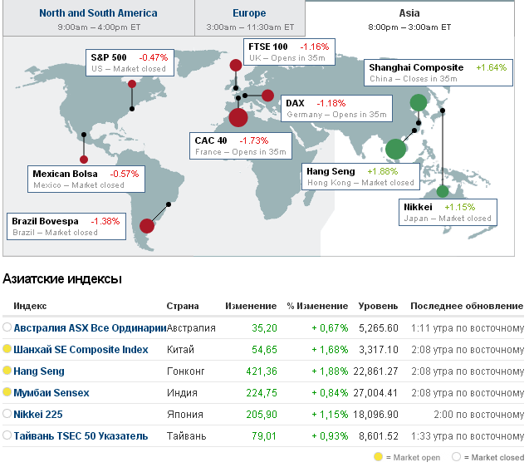The width and height of the screenshot is (529, 472).
Task: Click the Mexican Bolsa red map marker
Action: click(84, 160)
